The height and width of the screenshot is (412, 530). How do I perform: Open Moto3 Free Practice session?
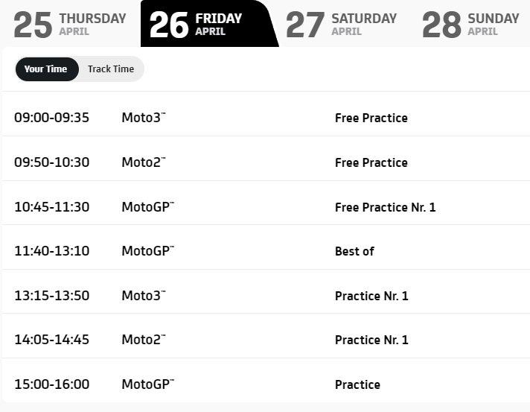tap(266, 114)
